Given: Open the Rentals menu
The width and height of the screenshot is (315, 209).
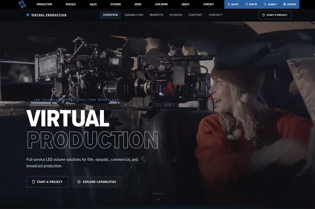Looking at the screenshot, I should 71,4.
